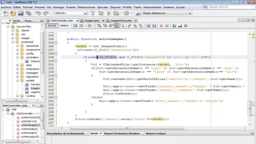Click the Clean and Build icon
This screenshot has height=144, width=256.
pos(101,13)
